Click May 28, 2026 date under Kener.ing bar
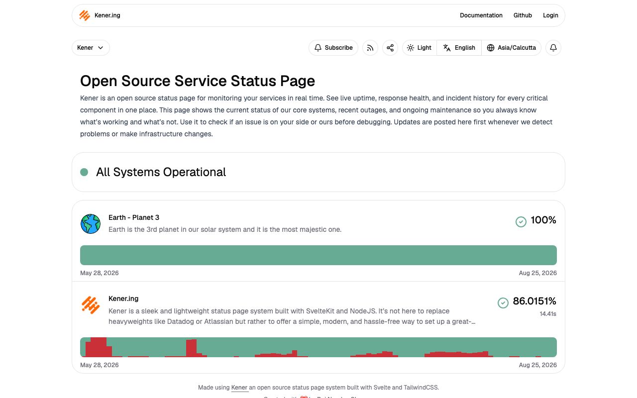This screenshot has height=398, width=637. click(100, 365)
